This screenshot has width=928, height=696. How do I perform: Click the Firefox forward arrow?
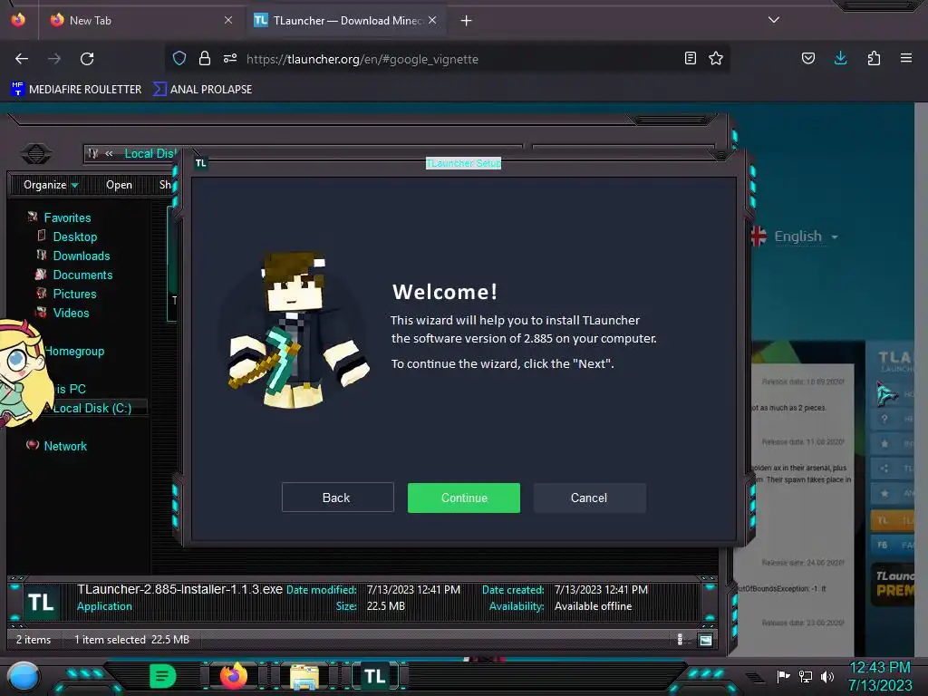54,59
